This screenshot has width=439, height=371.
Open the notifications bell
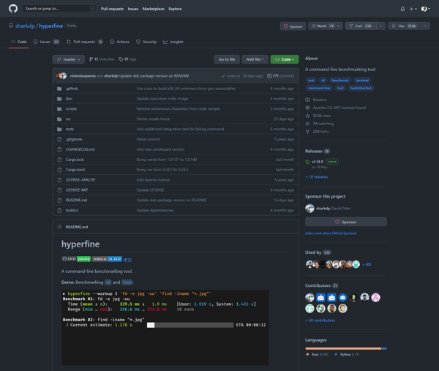coord(402,9)
